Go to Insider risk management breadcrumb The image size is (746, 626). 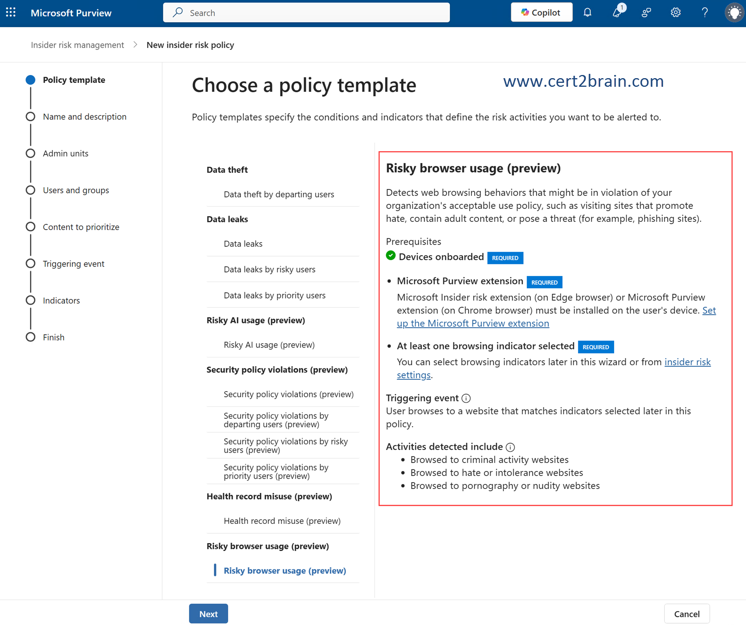77,45
